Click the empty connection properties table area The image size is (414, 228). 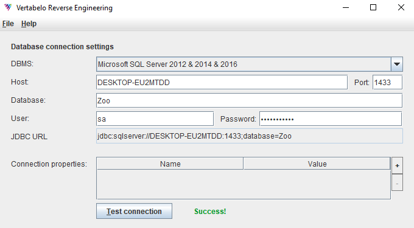(x=244, y=184)
